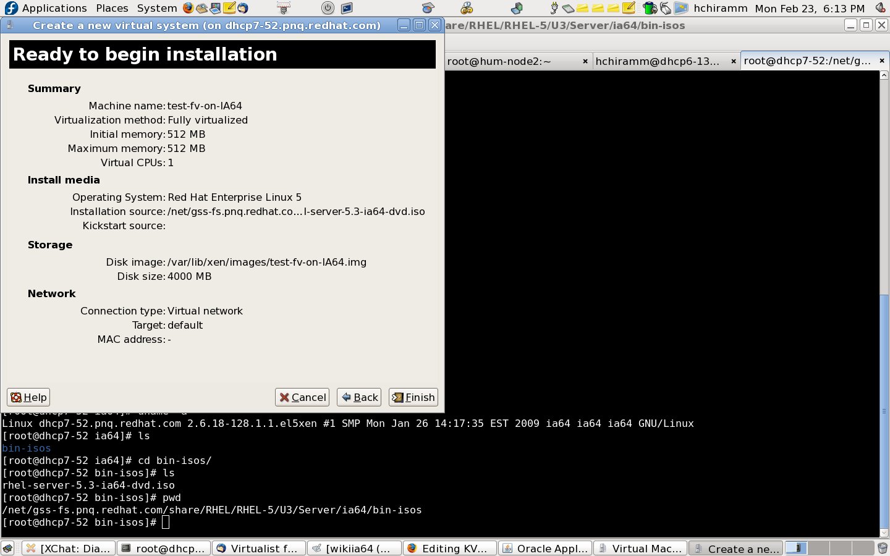
Task: Cancel the virtual system creation
Action: pos(302,397)
